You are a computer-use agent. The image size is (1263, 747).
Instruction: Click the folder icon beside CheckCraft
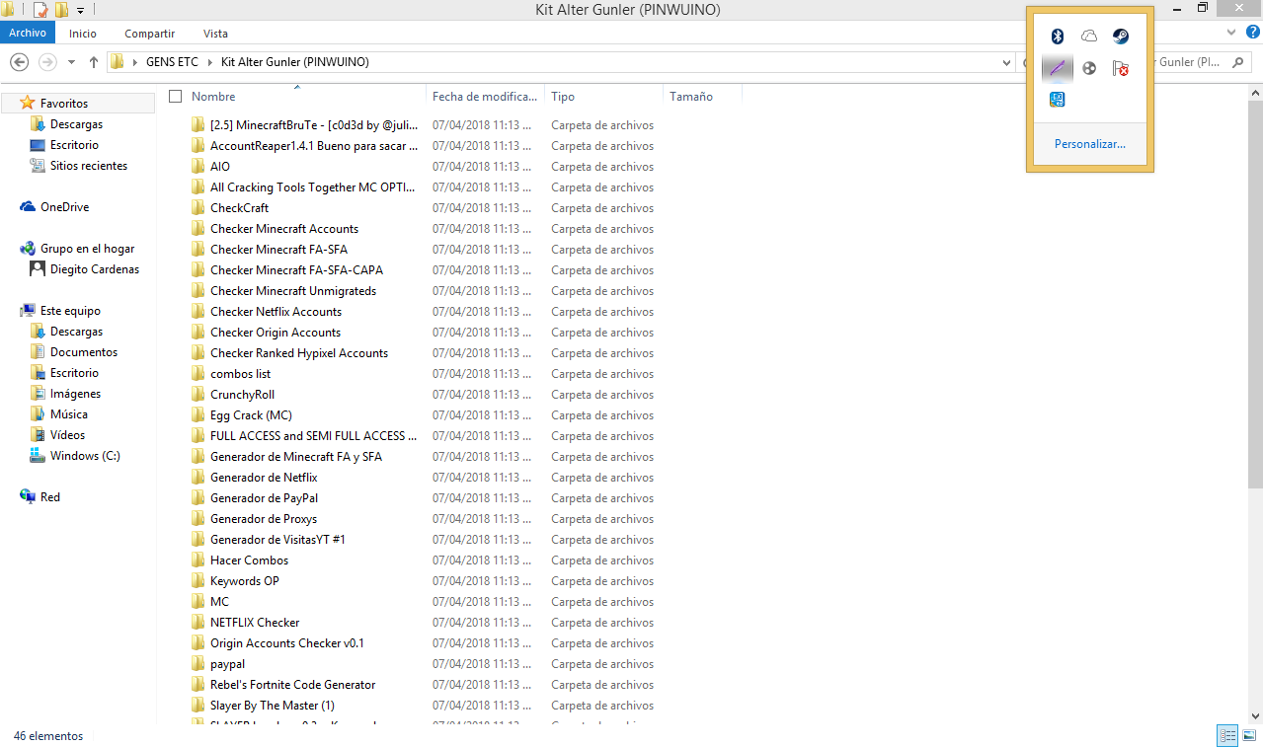pos(197,208)
